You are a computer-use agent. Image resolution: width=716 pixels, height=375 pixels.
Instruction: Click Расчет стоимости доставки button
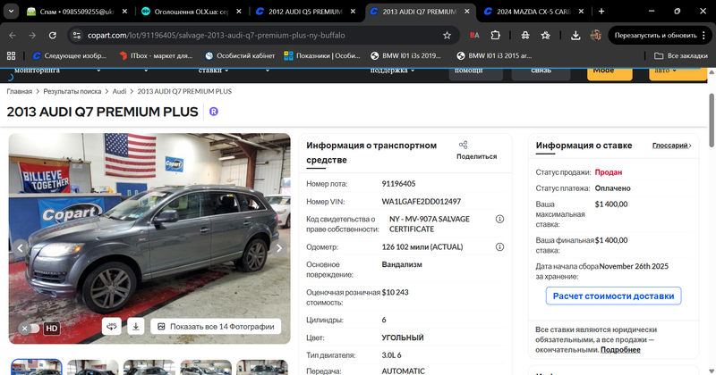click(613, 296)
